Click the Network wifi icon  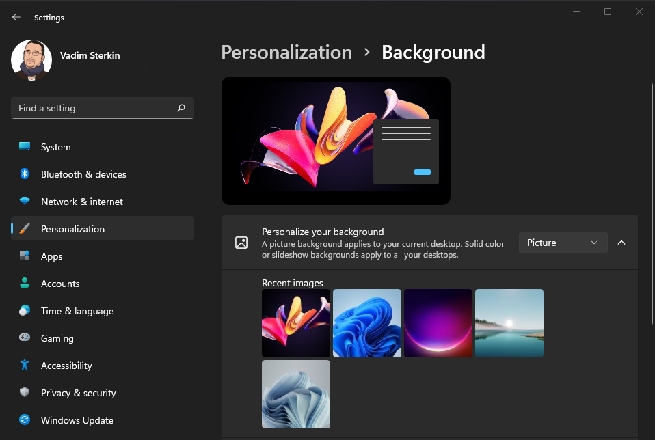[25, 202]
